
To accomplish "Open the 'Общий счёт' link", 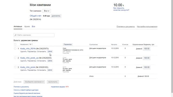I will click(36, 16).
